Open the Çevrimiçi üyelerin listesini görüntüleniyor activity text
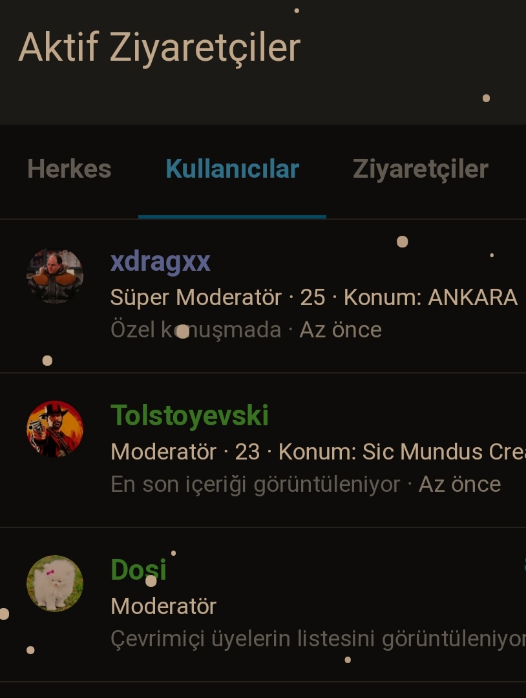This screenshot has width=526, height=698. click(318, 639)
